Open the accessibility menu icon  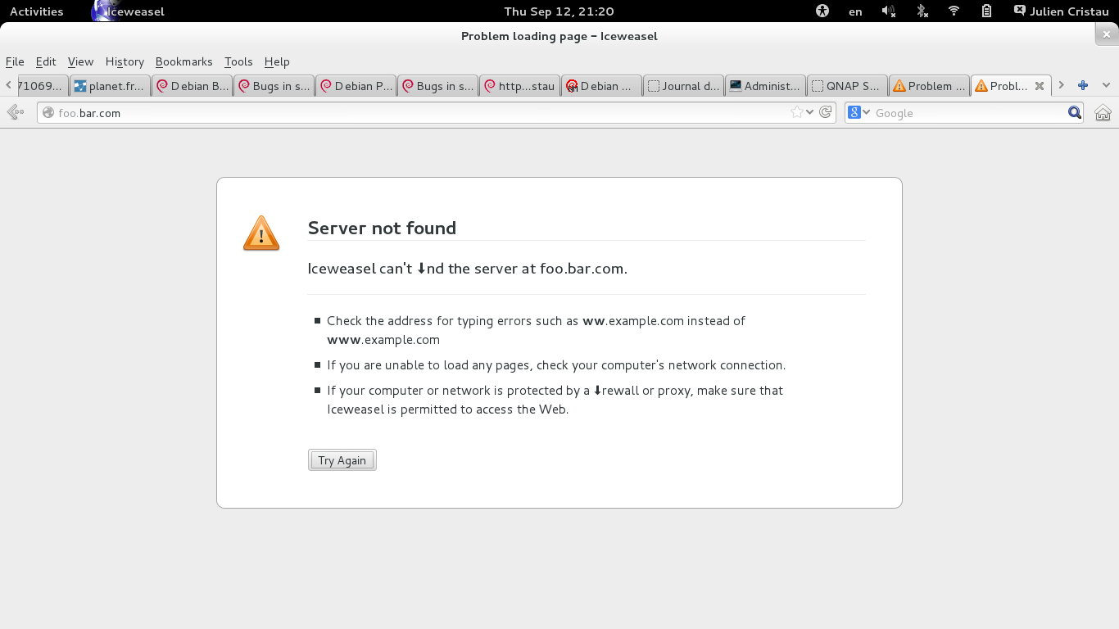pos(822,11)
